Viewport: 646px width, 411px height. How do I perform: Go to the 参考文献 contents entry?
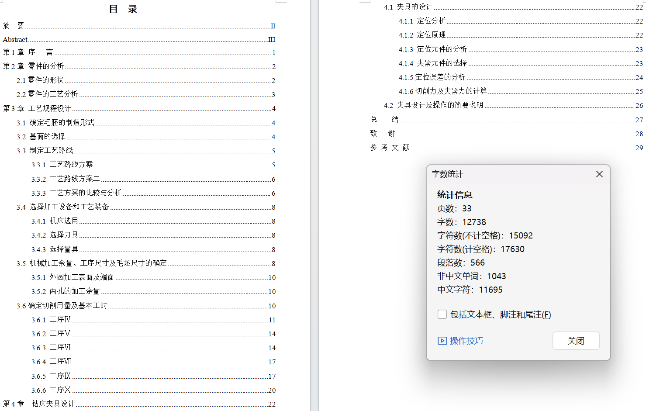[x=506, y=148]
